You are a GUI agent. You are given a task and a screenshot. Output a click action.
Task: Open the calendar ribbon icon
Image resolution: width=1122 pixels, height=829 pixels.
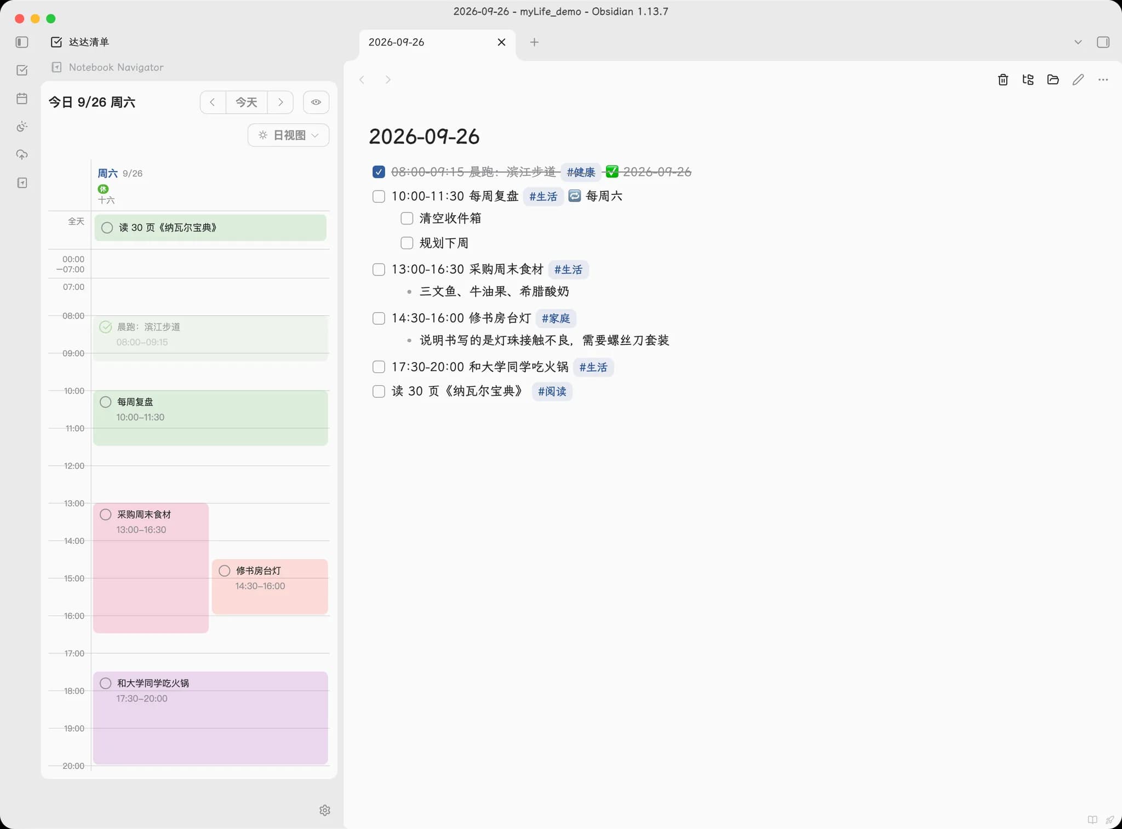click(22, 99)
